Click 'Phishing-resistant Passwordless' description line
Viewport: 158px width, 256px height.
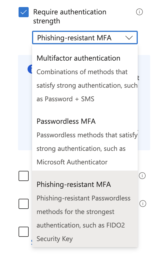pos(83,198)
